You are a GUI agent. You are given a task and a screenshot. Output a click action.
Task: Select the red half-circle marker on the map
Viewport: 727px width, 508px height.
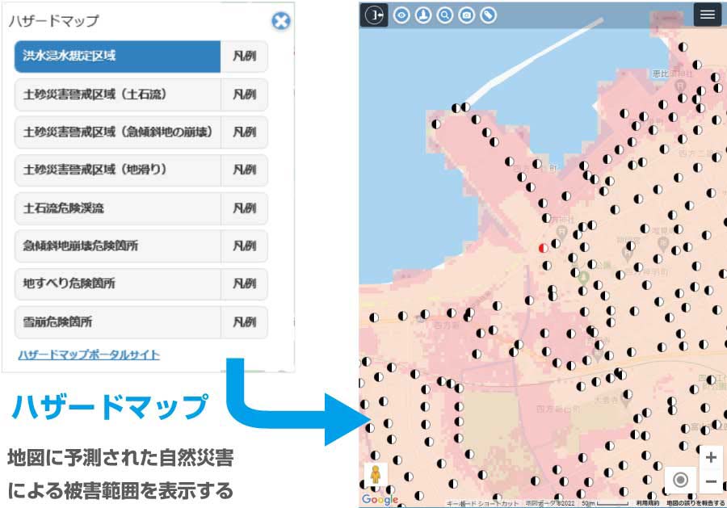543,248
